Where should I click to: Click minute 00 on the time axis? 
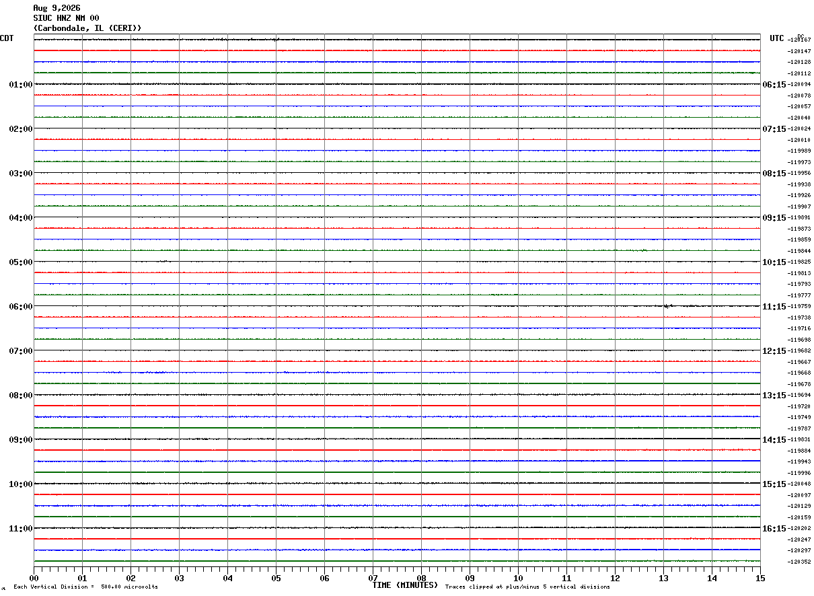pos(34,579)
